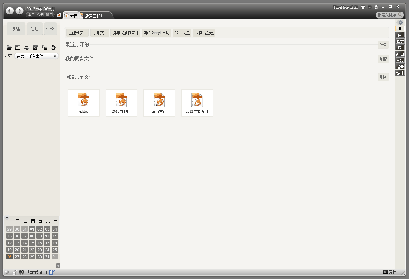Open the 黄历宜忌 shared file
409x279 pixels.
tap(159, 103)
